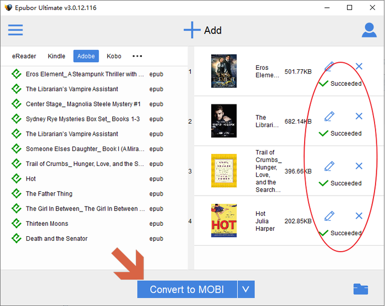Click the 396.66KB file size

pos(298,171)
